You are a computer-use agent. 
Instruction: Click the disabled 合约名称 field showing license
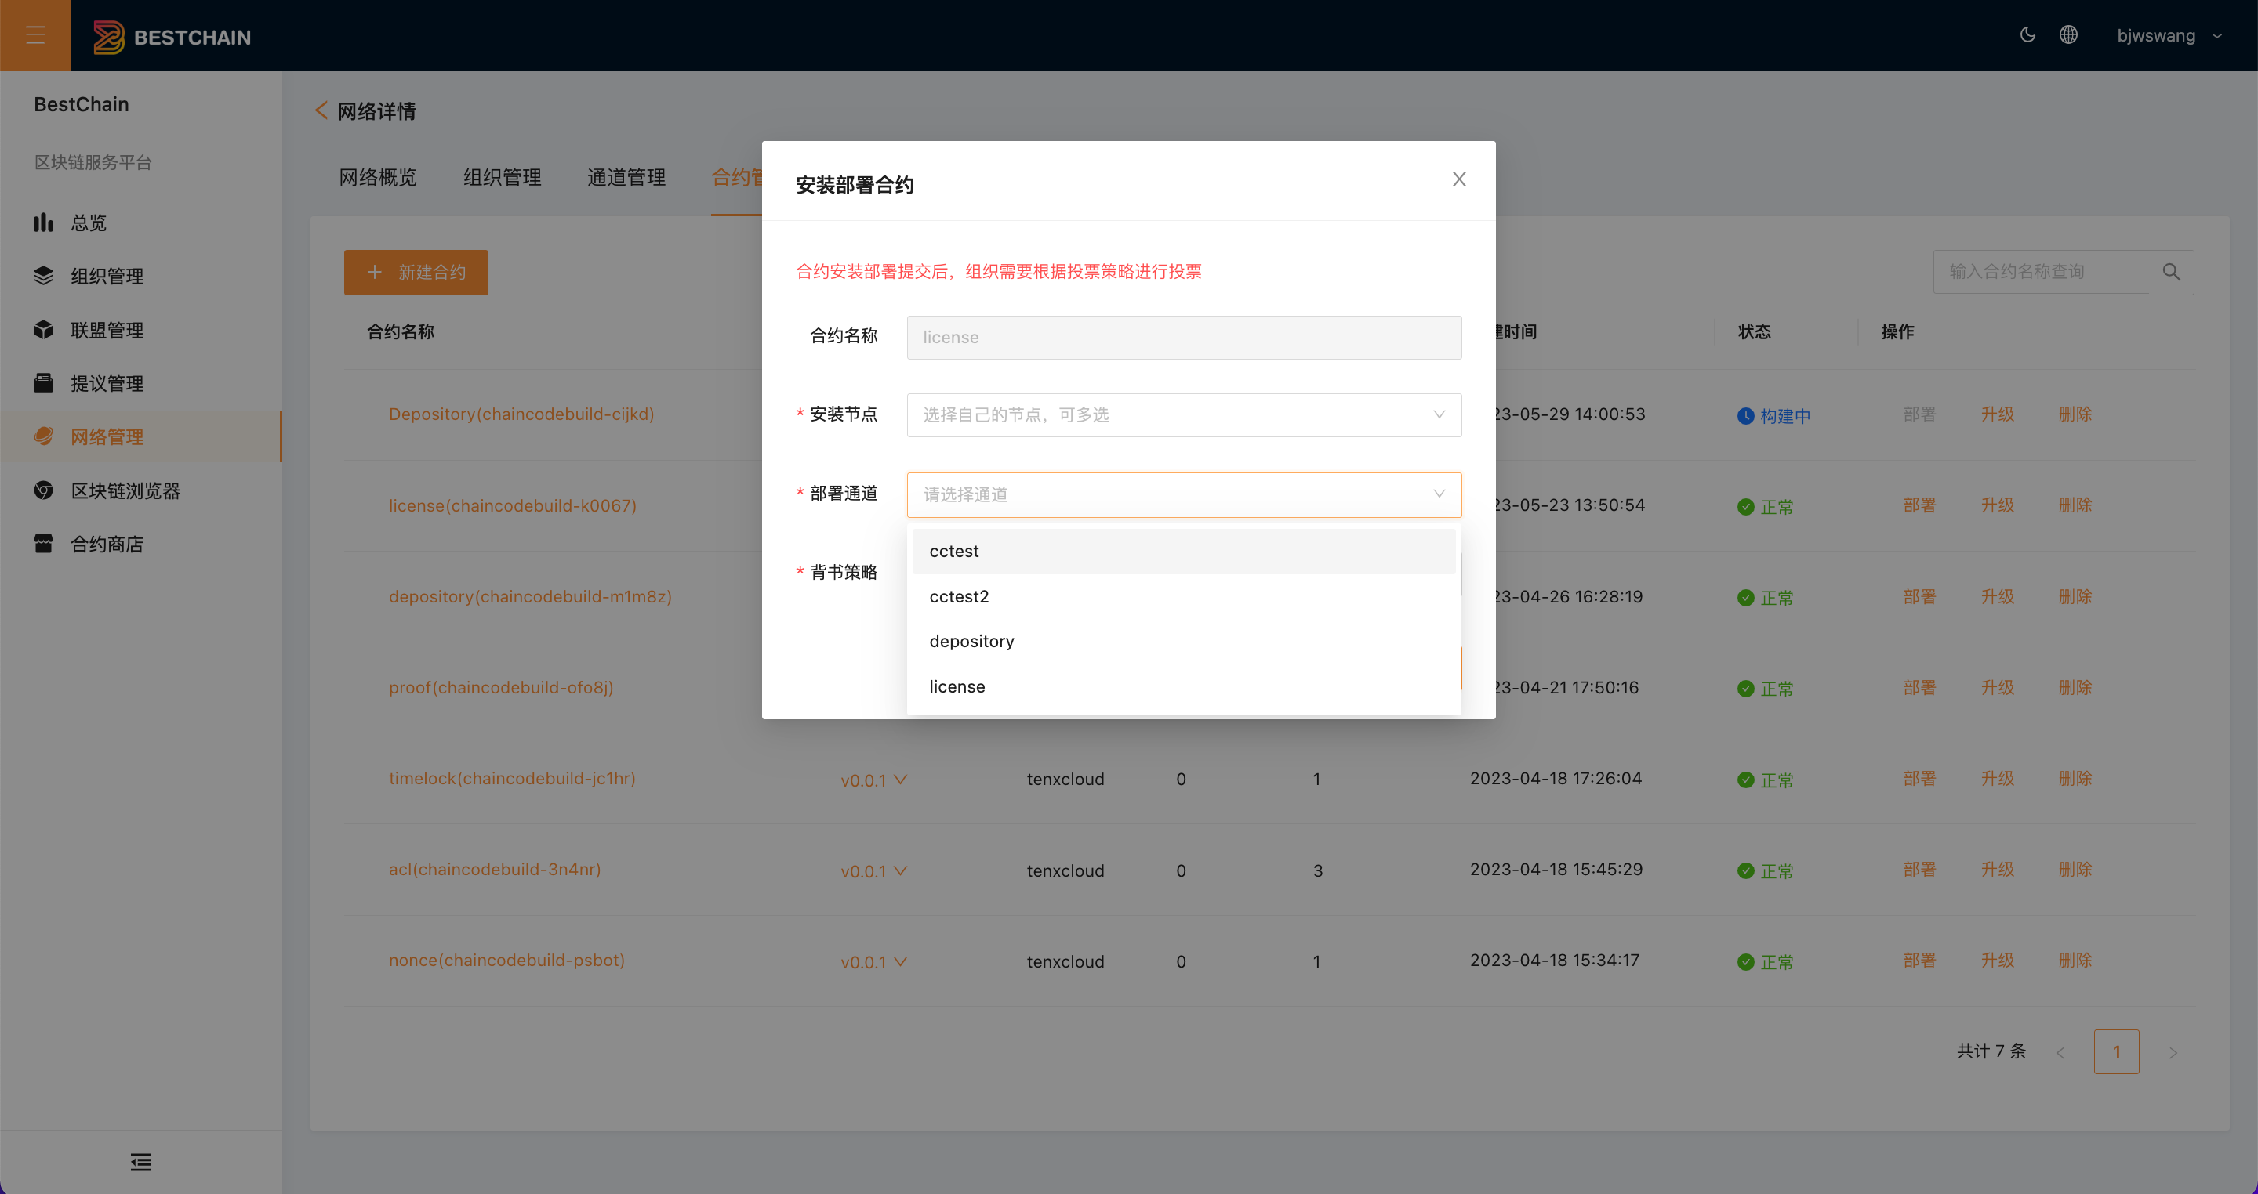[1184, 337]
